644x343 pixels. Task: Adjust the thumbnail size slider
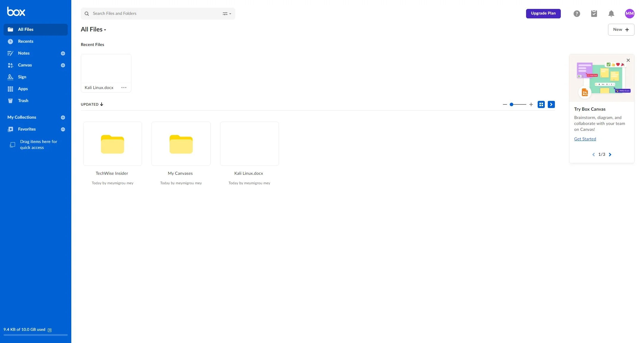512,104
